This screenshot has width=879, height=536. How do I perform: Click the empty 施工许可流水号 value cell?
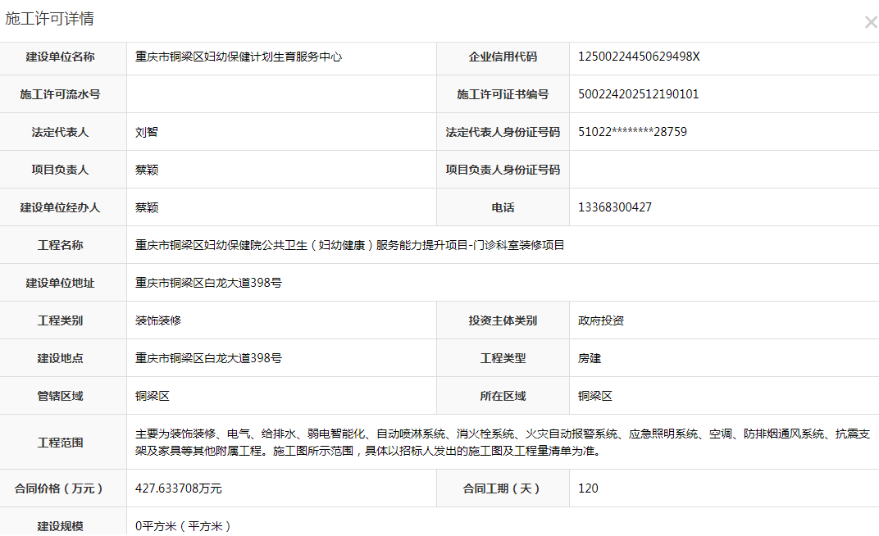pyautogui.click(x=281, y=94)
